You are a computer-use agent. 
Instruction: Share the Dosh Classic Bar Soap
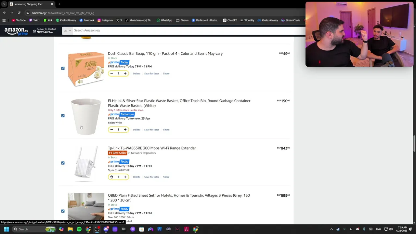click(x=166, y=73)
